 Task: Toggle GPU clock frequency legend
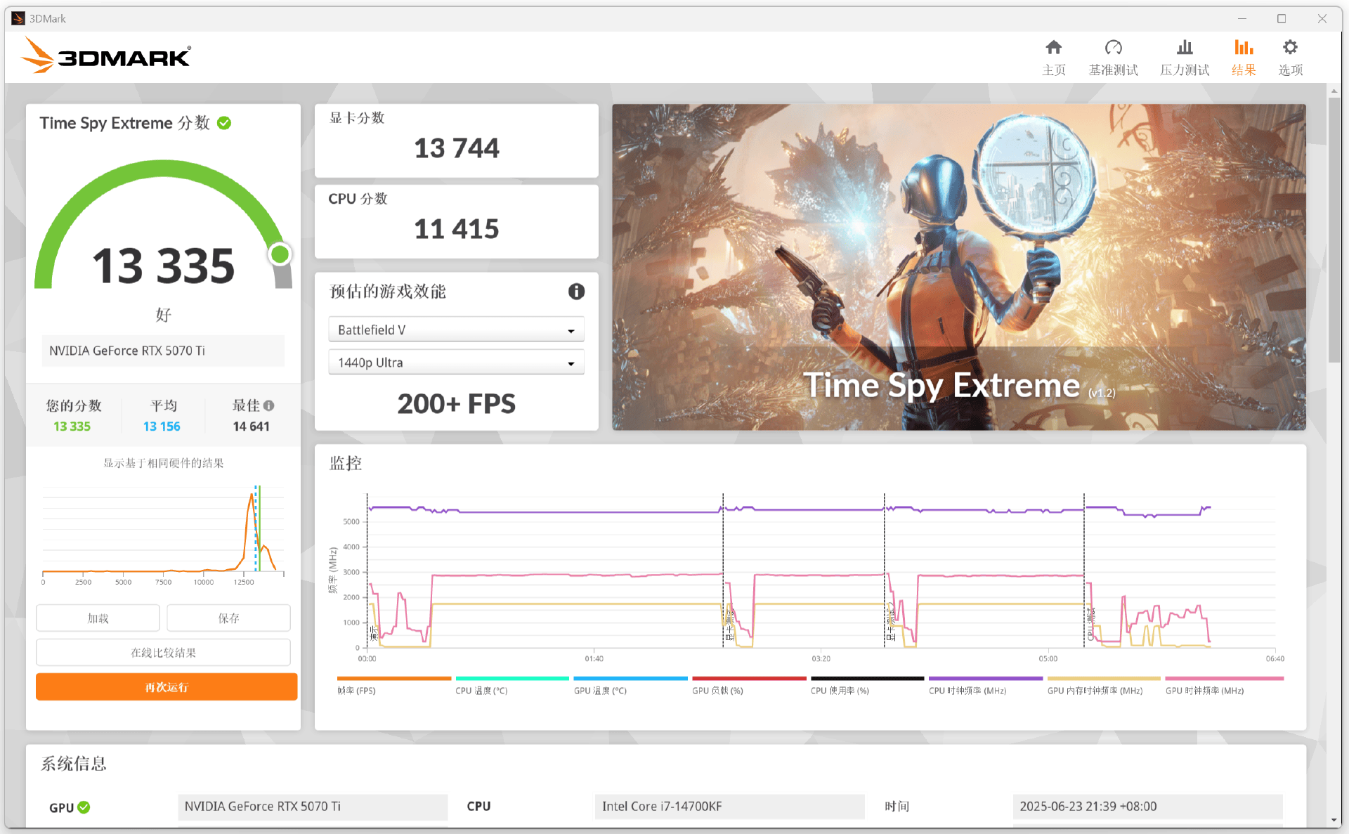(1224, 686)
